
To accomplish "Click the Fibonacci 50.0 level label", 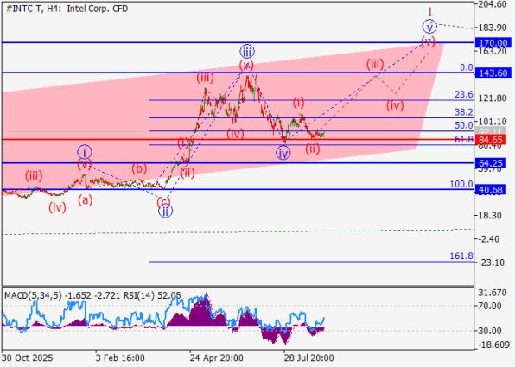I will (x=464, y=125).
